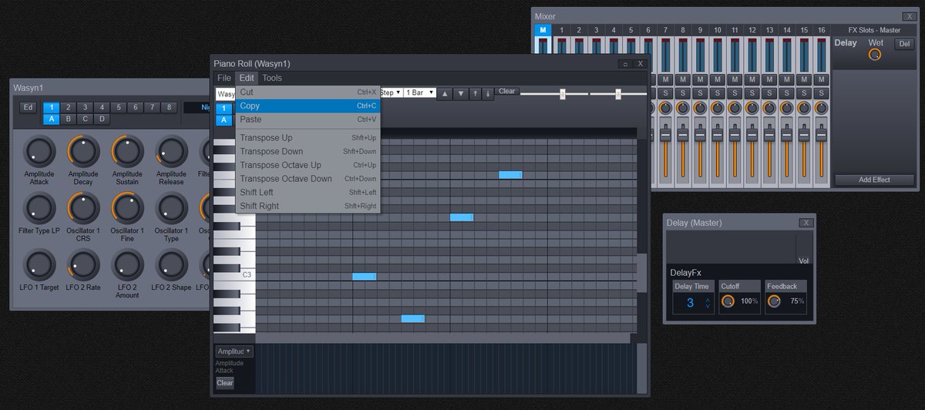Click the first horizontal slider in Piano Roll toolbar
The width and height of the screenshot is (925, 410).
(562, 93)
